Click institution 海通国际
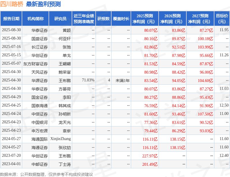 click(x=40, y=139)
